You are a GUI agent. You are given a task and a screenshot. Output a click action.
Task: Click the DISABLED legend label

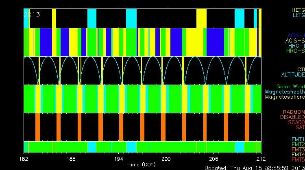(293, 117)
